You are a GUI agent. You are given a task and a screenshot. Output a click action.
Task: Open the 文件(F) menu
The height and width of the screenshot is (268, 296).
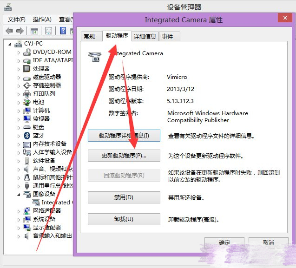coord(17,20)
